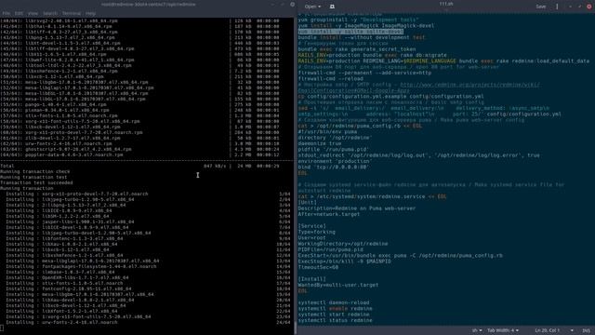Click the '[Install]' section header line
The width and height of the screenshot is (595, 335).
click(312, 279)
